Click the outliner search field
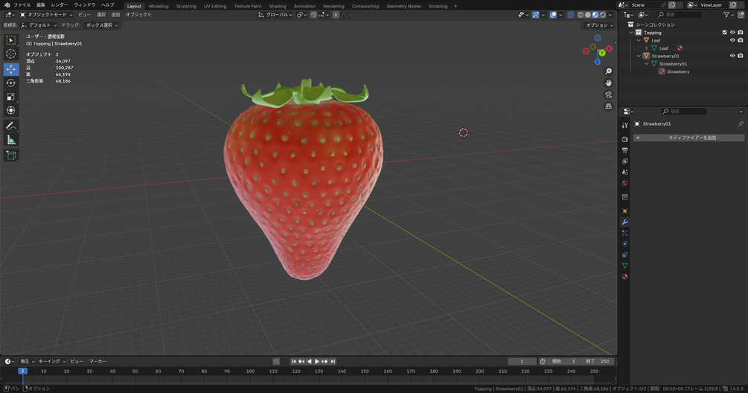 680,16
